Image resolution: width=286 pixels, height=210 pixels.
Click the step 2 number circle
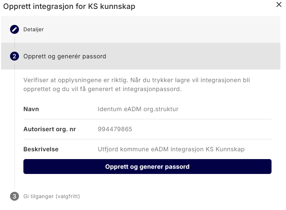coord(14,56)
